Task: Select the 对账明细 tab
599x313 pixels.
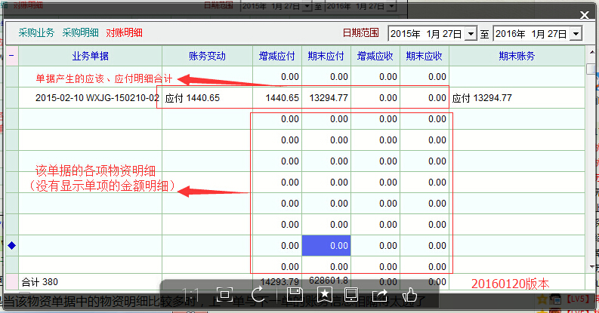Action: [x=124, y=33]
